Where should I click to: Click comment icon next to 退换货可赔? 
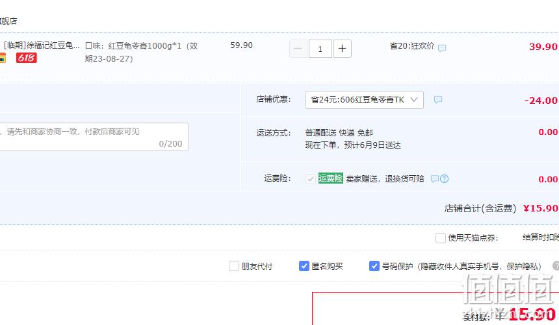435,178
